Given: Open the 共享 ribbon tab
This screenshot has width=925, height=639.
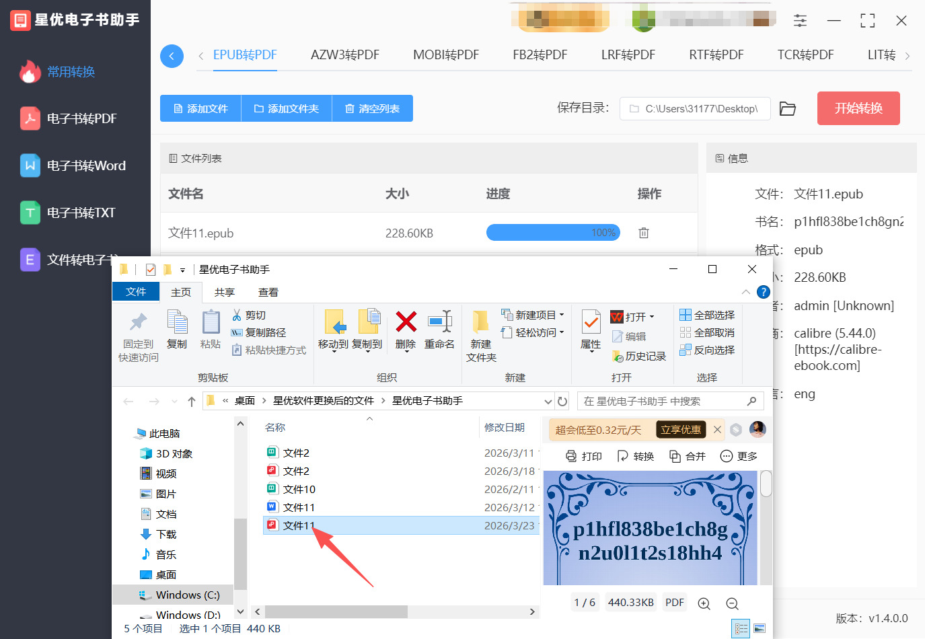Looking at the screenshot, I should pos(225,292).
